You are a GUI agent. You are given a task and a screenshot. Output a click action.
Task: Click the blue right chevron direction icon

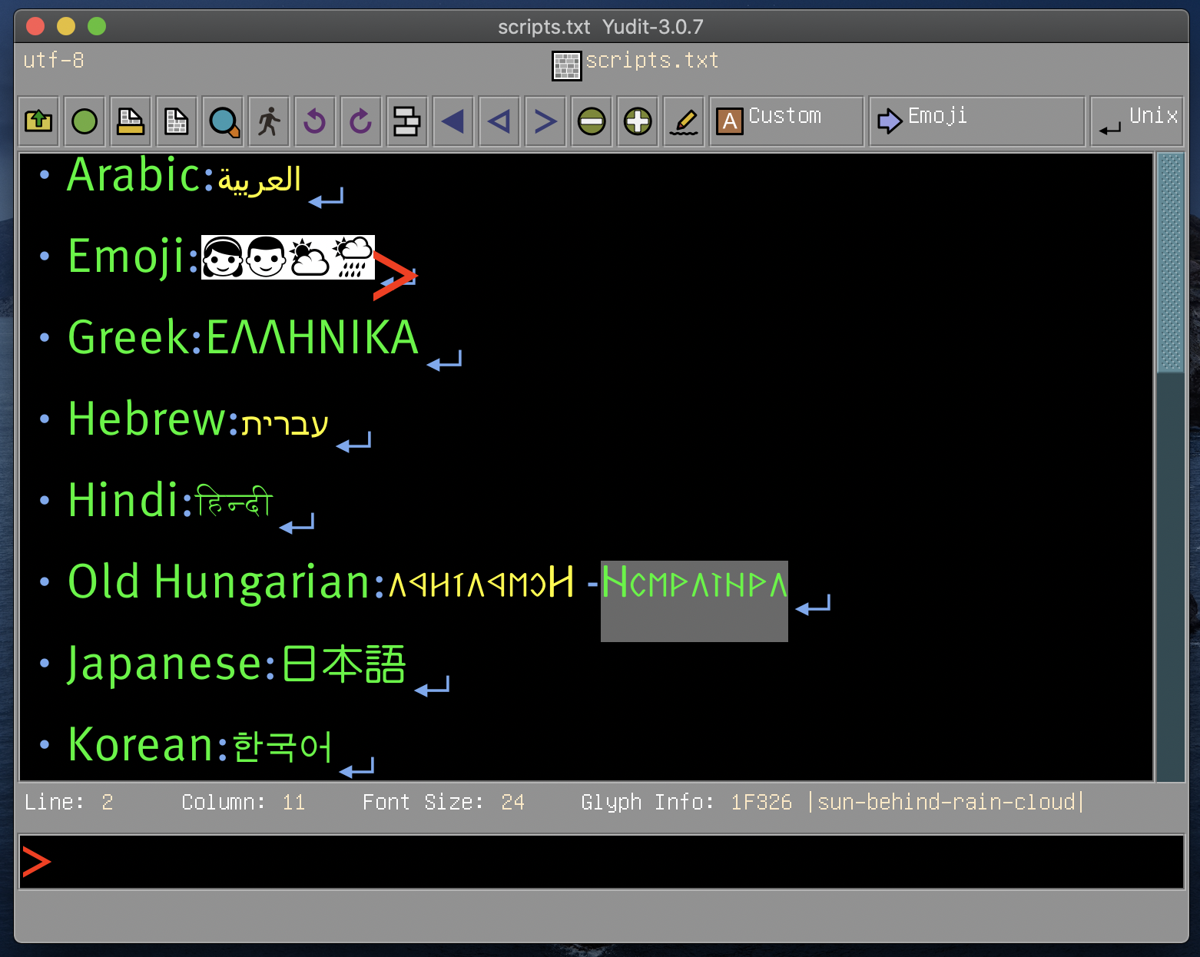click(x=545, y=121)
